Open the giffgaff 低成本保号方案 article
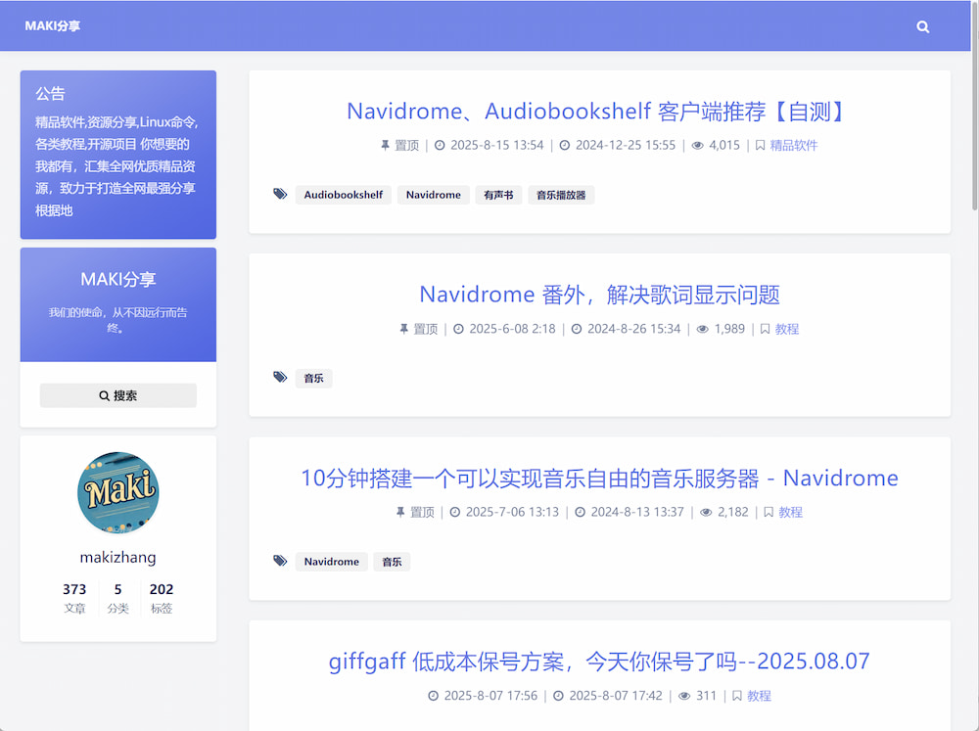Image resolution: width=979 pixels, height=731 pixels. click(x=599, y=662)
